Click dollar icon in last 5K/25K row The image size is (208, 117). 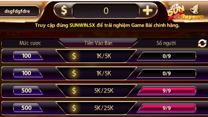(x=74, y=108)
